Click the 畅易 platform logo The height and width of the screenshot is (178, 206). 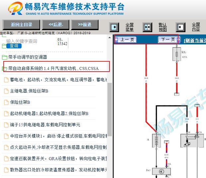point(16,8)
